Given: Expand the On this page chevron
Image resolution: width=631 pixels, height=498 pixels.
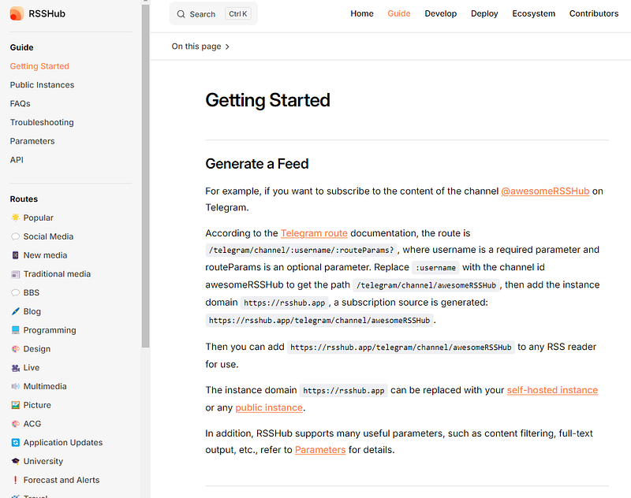Looking at the screenshot, I should (x=227, y=46).
